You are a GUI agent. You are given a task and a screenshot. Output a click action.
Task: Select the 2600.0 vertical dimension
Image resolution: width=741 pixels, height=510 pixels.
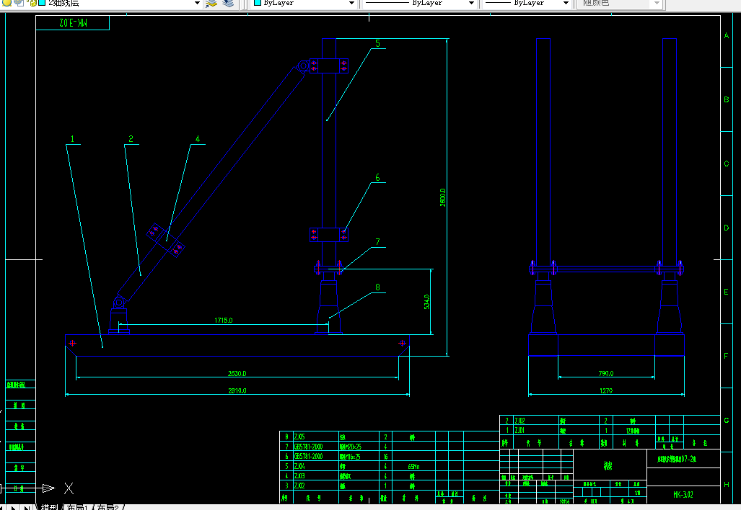443,197
